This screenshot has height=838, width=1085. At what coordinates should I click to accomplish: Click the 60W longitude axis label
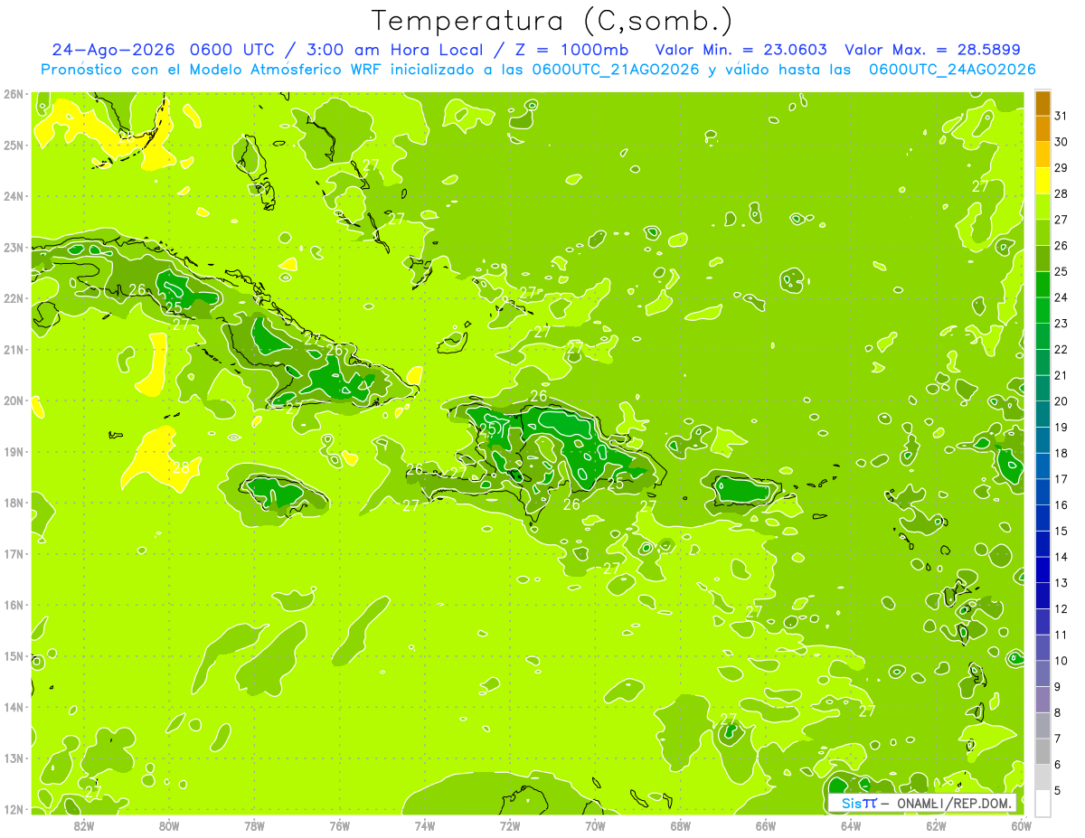[1021, 824]
